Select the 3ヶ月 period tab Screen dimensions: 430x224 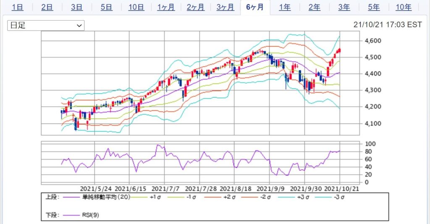coord(225,7)
